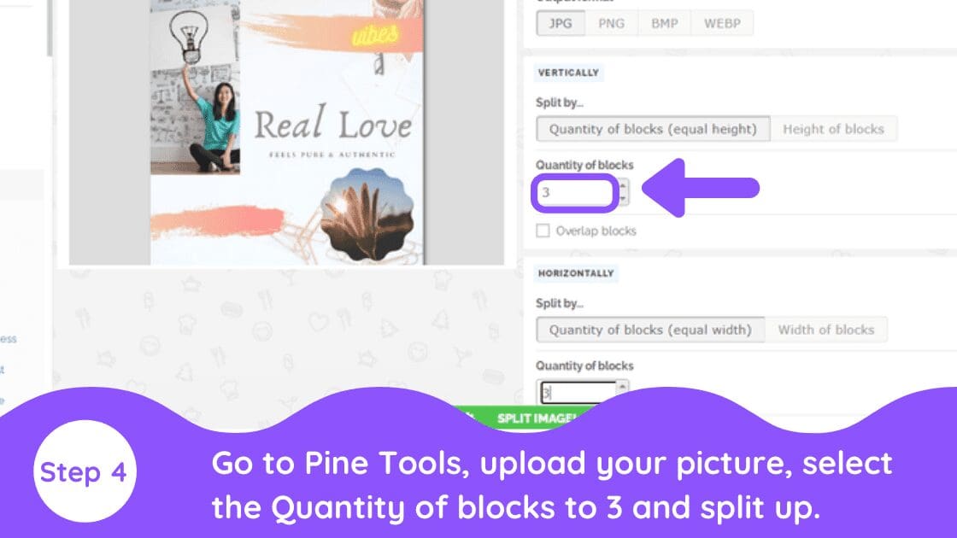Select JPG output format
The image size is (957, 538).
pyautogui.click(x=561, y=23)
